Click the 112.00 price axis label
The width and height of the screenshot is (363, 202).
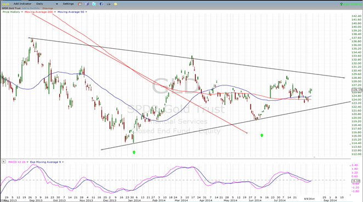pos(356,154)
